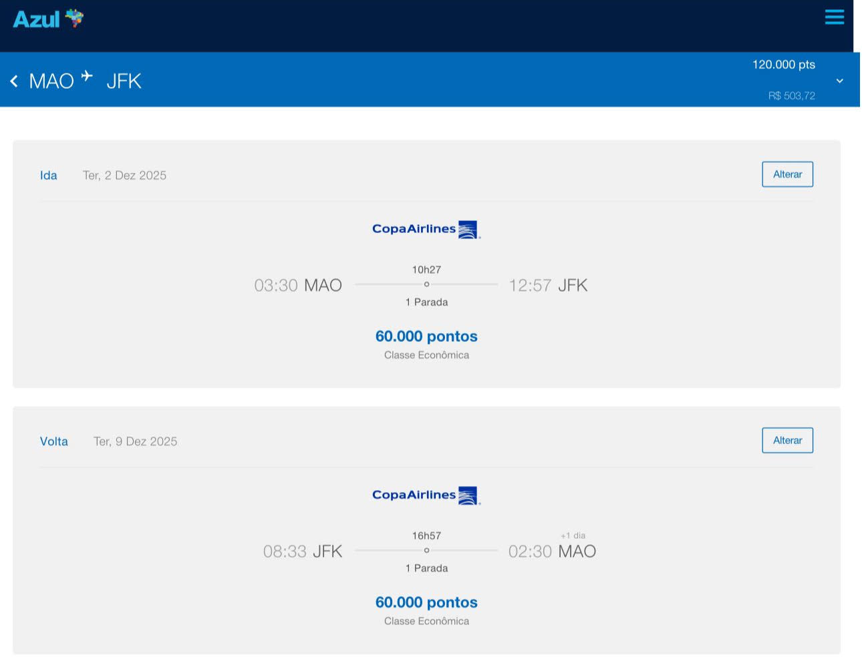Click 60.000 pontos on the return flight

click(426, 602)
